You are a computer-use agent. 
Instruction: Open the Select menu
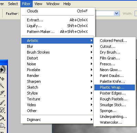point(13,4)
